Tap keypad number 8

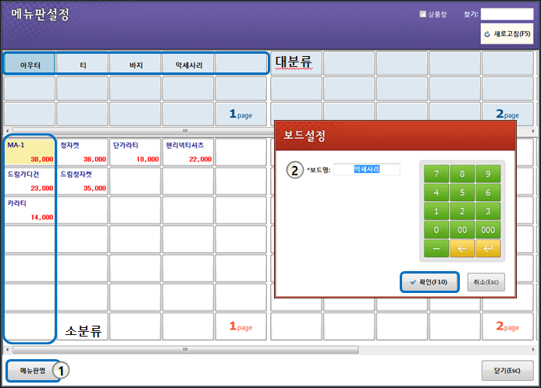click(x=462, y=174)
